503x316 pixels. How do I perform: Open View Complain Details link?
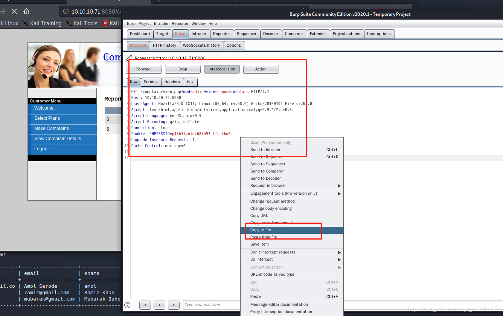click(x=58, y=139)
